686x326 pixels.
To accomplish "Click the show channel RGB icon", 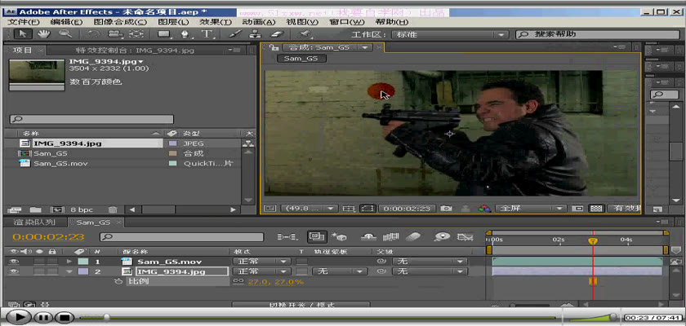I will point(484,209).
